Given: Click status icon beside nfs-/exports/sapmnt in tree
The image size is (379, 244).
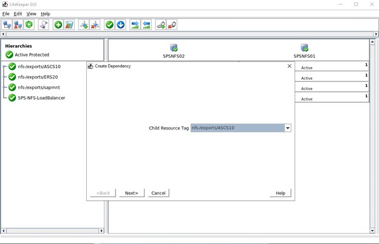Looking at the screenshot, I should coord(12,87).
